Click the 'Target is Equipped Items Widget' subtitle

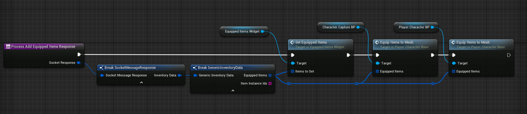tap(320, 47)
